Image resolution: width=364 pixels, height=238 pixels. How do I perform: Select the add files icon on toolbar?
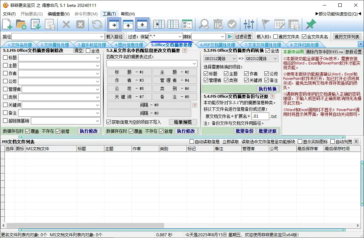coord(7,24)
